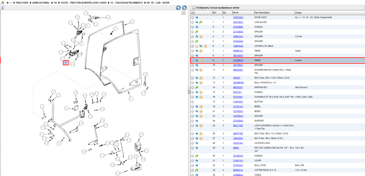Click the highlighted callout marker in diagram

(66, 62)
